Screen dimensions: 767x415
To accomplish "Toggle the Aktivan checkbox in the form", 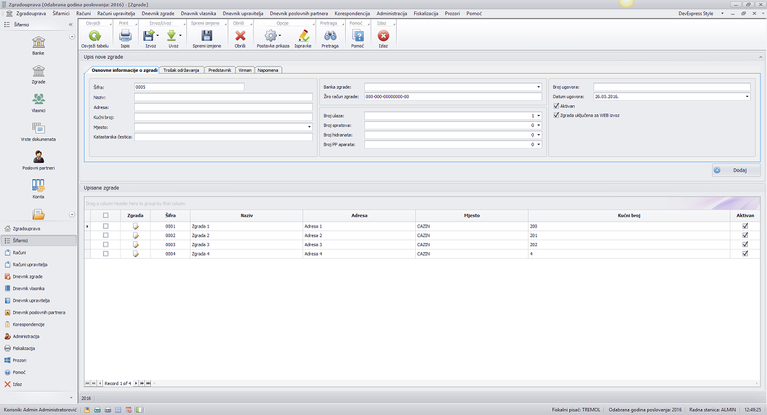I will [x=557, y=106].
